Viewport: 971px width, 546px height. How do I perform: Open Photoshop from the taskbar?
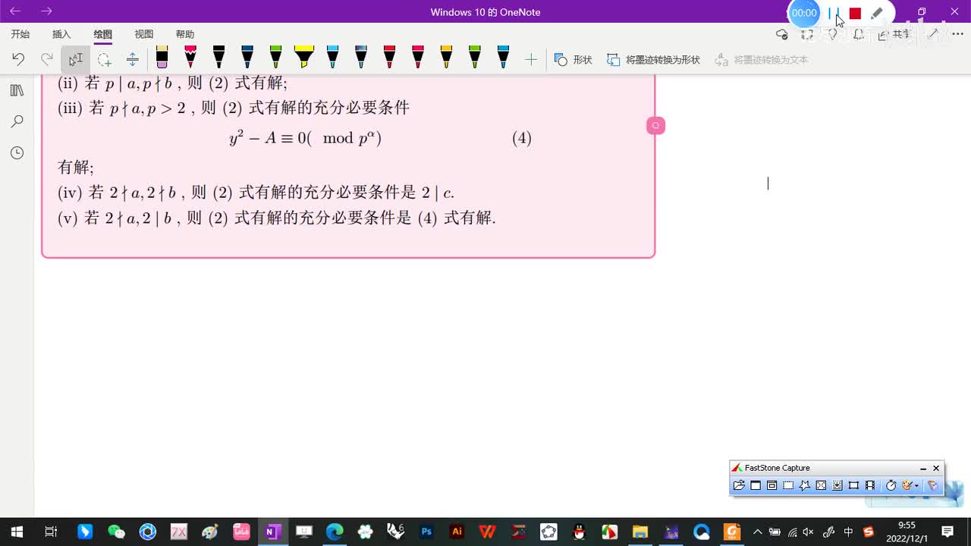(x=426, y=532)
